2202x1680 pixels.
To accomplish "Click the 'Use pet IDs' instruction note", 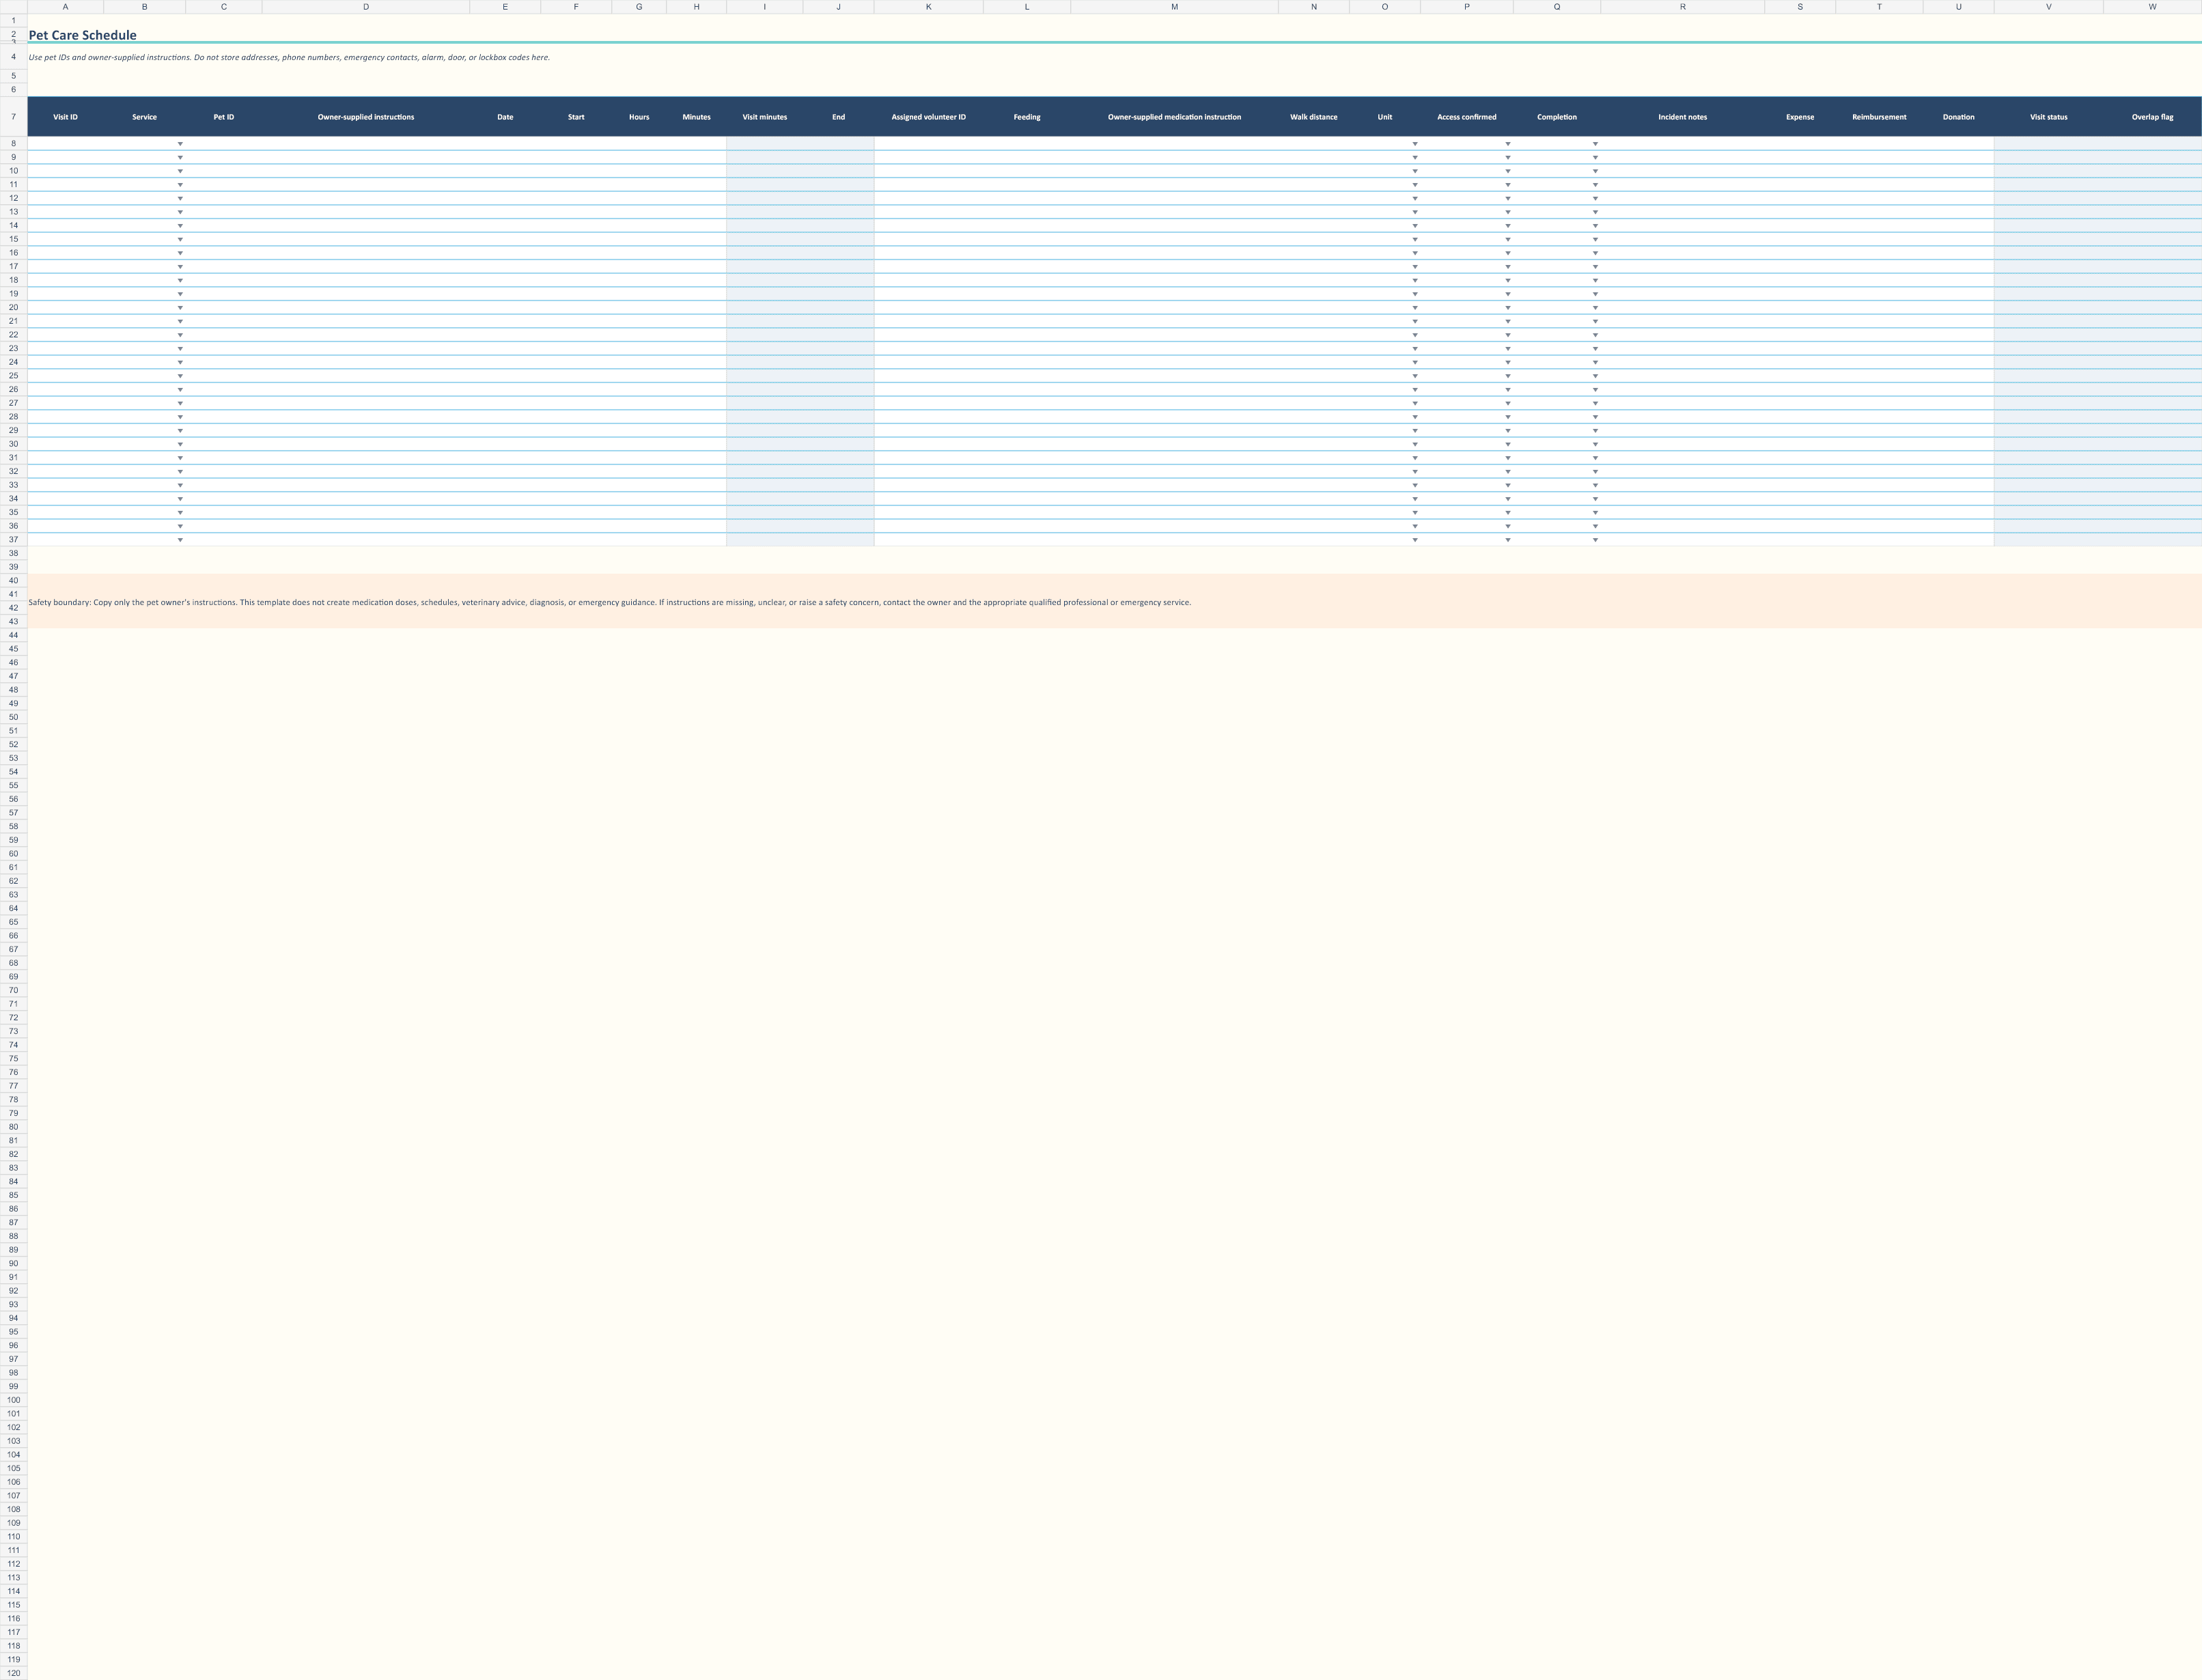I will pyautogui.click(x=289, y=57).
